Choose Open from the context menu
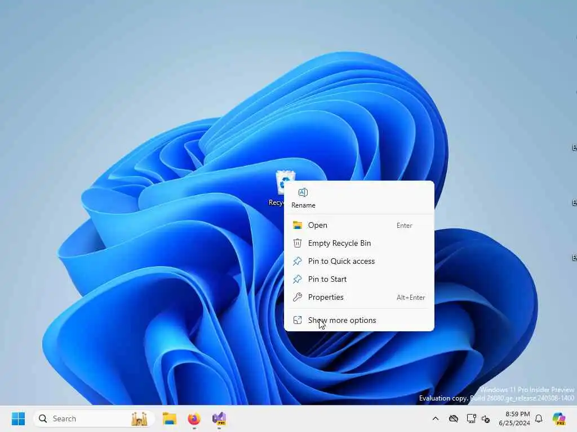This screenshot has height=432, width=577. click(359, 225)
